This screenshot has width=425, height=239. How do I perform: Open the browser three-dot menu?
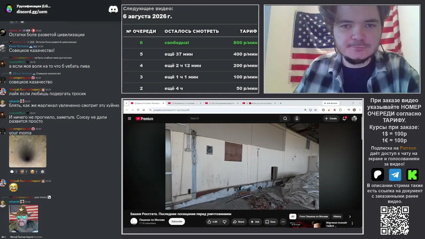tap(359, 110)
